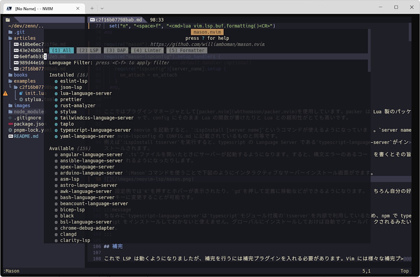Select beancount-language-server entry
The width and height of the screenshot is (420, 277).
pos(94,204)
